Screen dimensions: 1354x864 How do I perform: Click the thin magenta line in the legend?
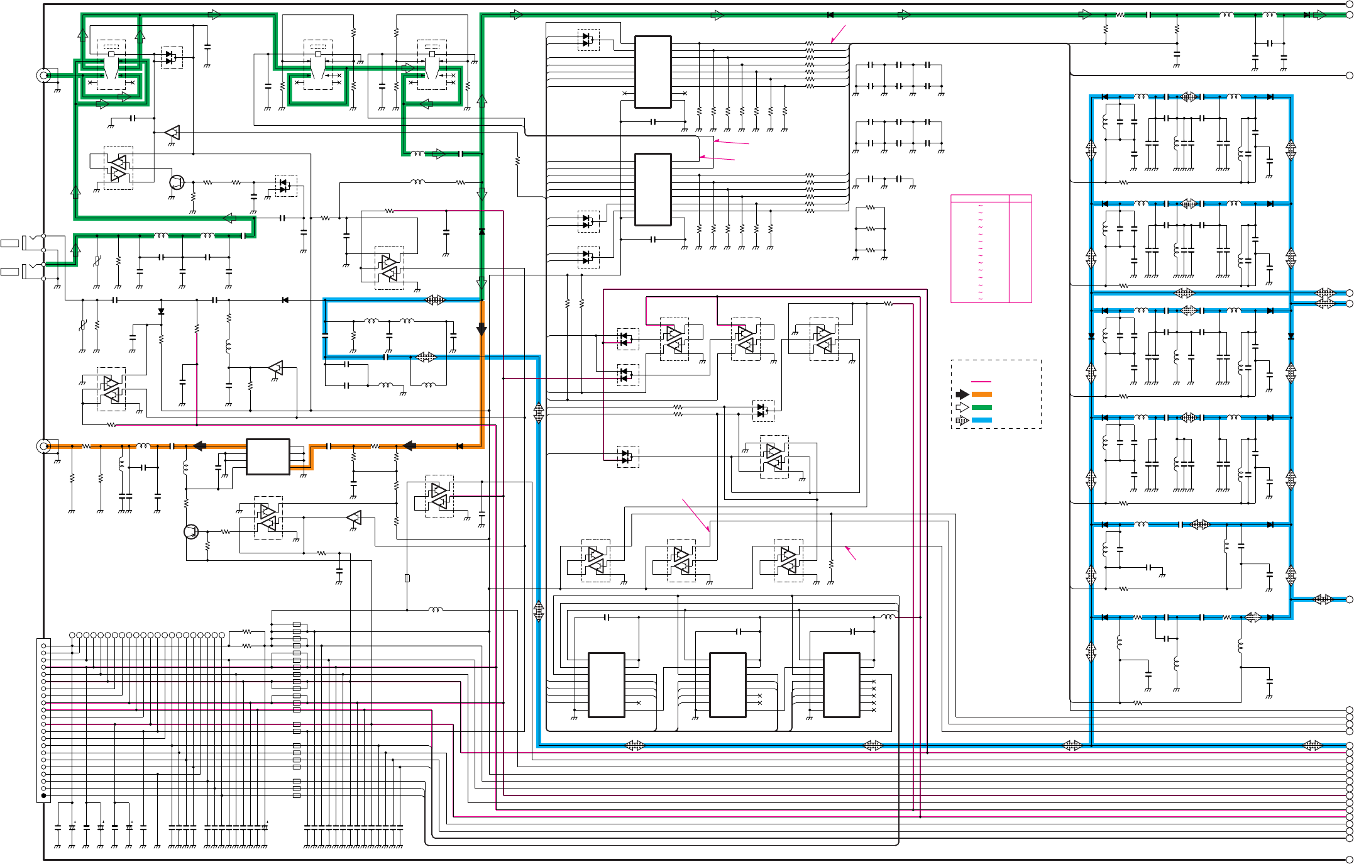pos(981,382)
